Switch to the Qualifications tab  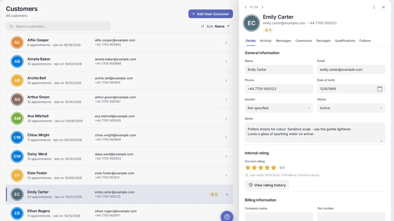pyautogui.click(x=345, y=41)
